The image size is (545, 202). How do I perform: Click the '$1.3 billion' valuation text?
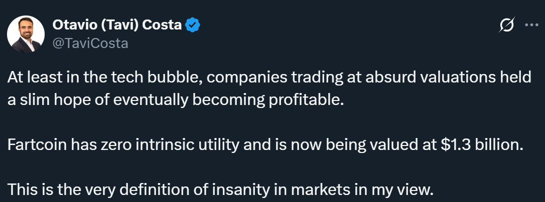(482, 145)
